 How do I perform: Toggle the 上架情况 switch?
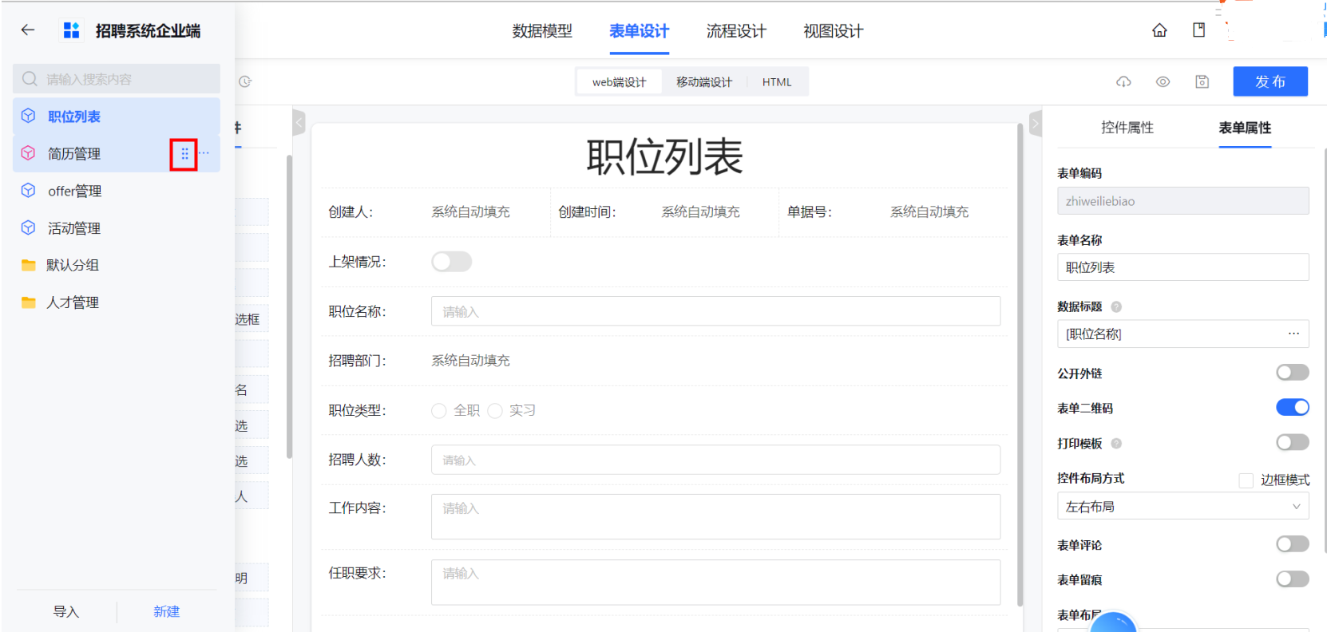(x=452, y=262)
